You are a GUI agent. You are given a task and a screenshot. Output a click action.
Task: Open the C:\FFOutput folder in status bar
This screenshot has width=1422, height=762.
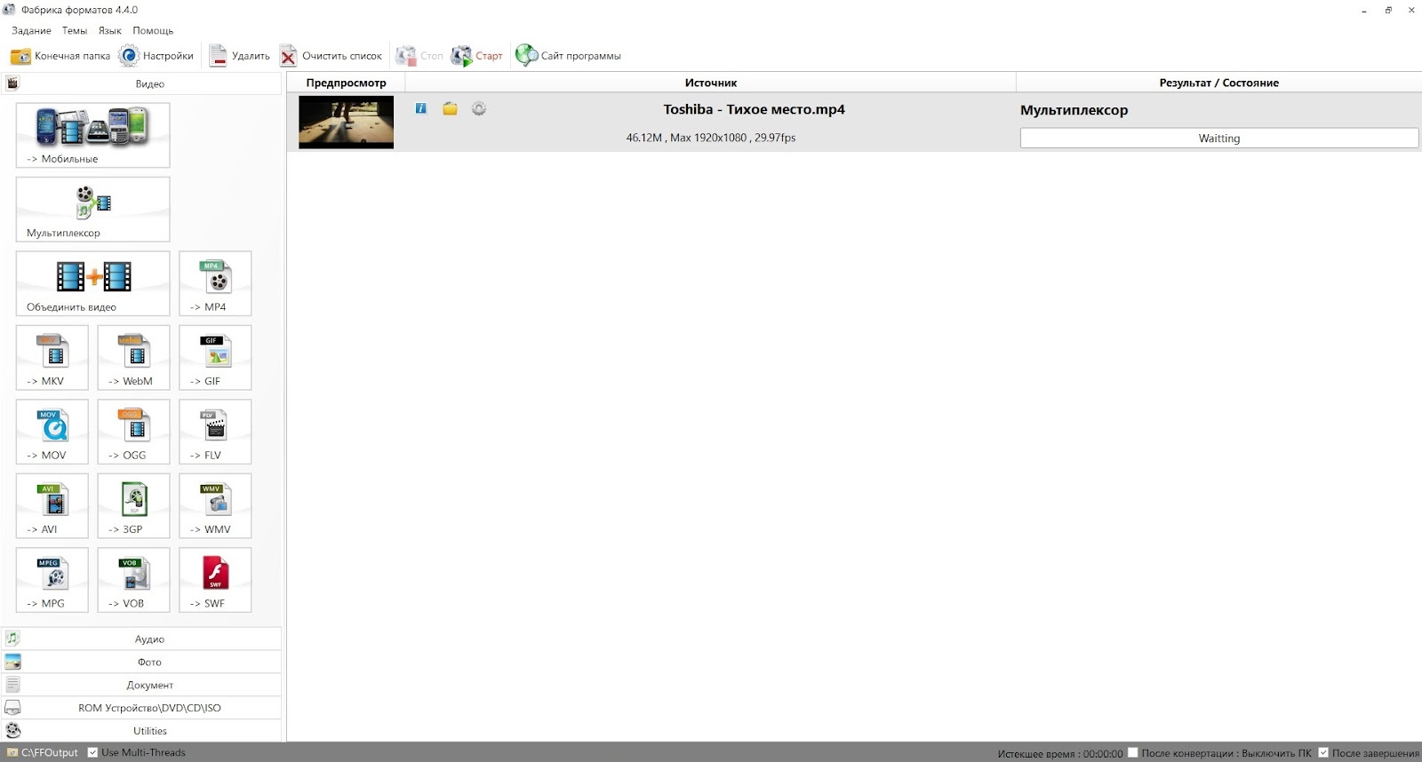tap(44, 752)
